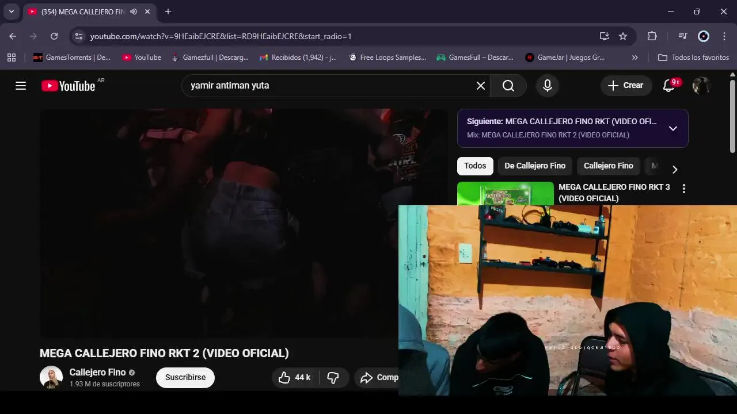Open Chrome three-dot menu
This screenshot has height=414, width=737.
724,36
